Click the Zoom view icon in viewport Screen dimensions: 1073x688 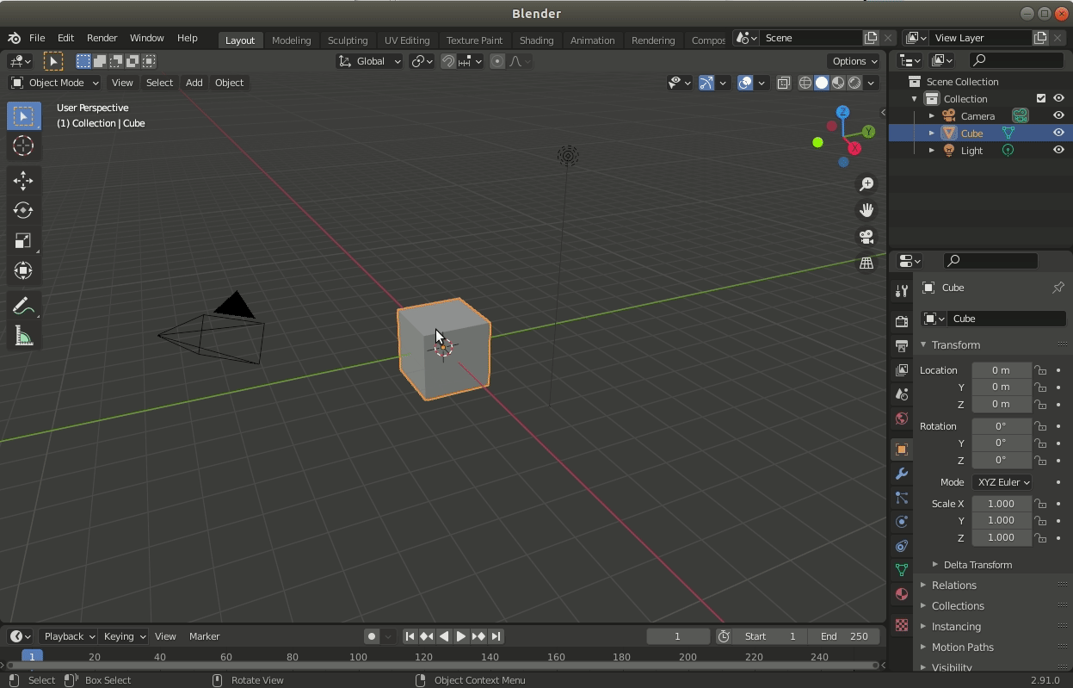pyautogui.click(x=866, y=184)
